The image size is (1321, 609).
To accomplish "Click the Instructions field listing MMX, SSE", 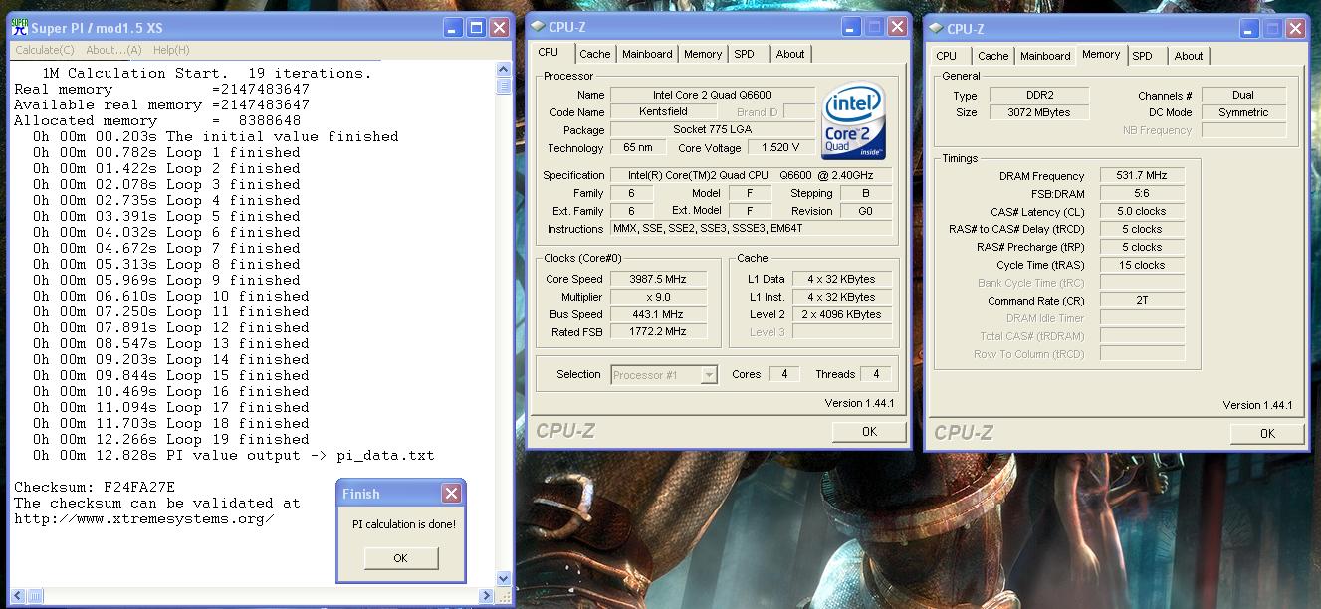I will 751,229.
